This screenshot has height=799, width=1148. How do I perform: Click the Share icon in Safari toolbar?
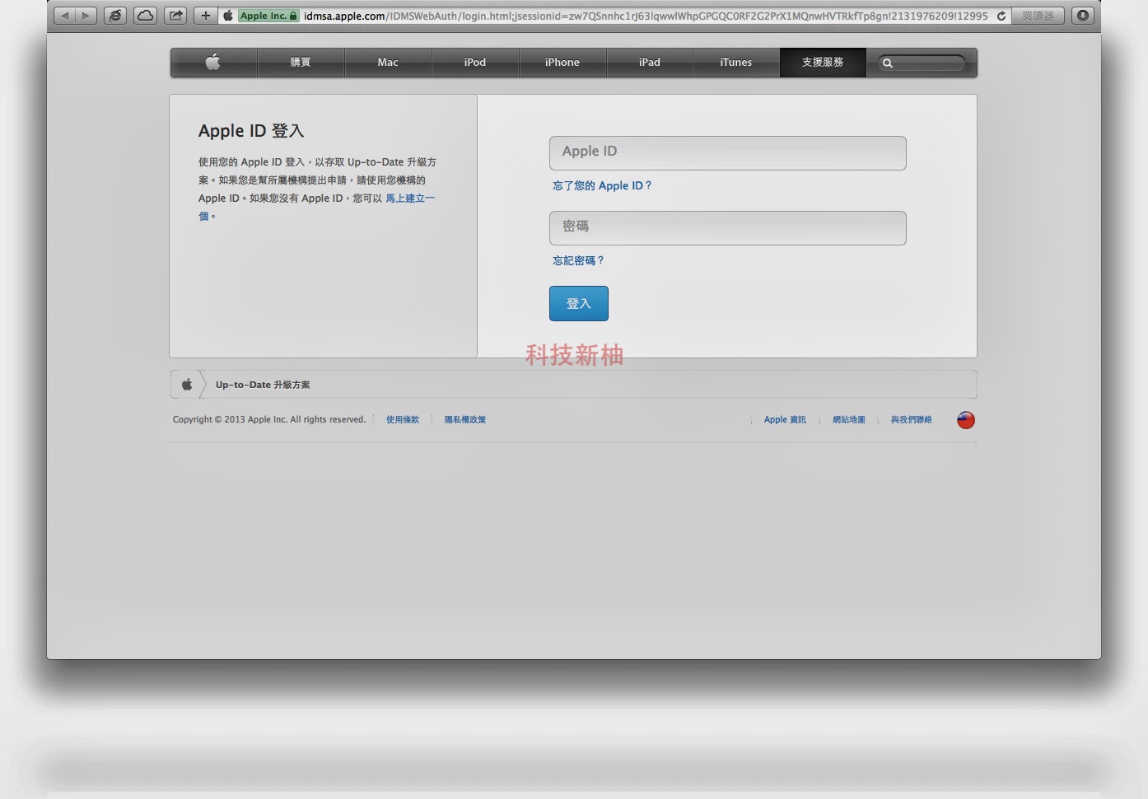175,16
